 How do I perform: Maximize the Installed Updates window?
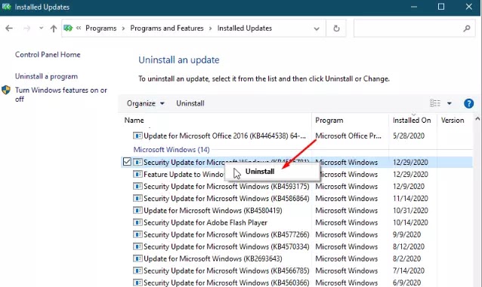point(441,7)
